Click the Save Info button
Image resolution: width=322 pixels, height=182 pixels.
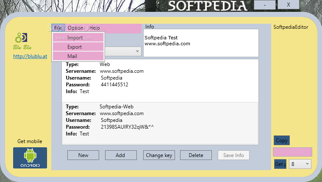click(234, 155)
